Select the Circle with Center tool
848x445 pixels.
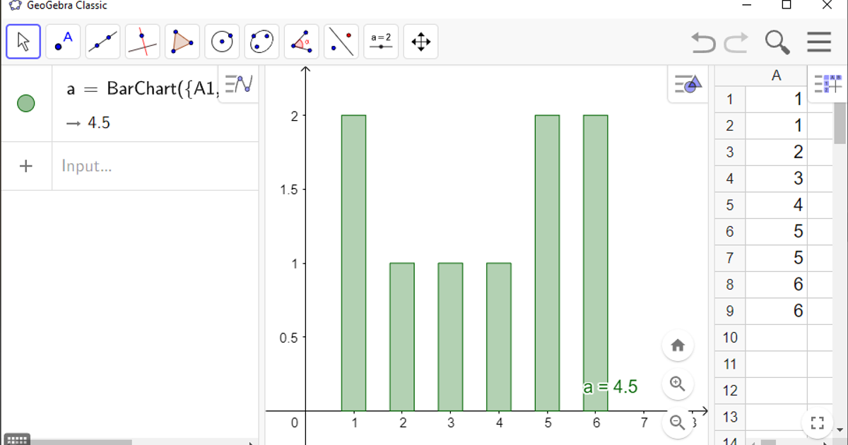point(222,41)
